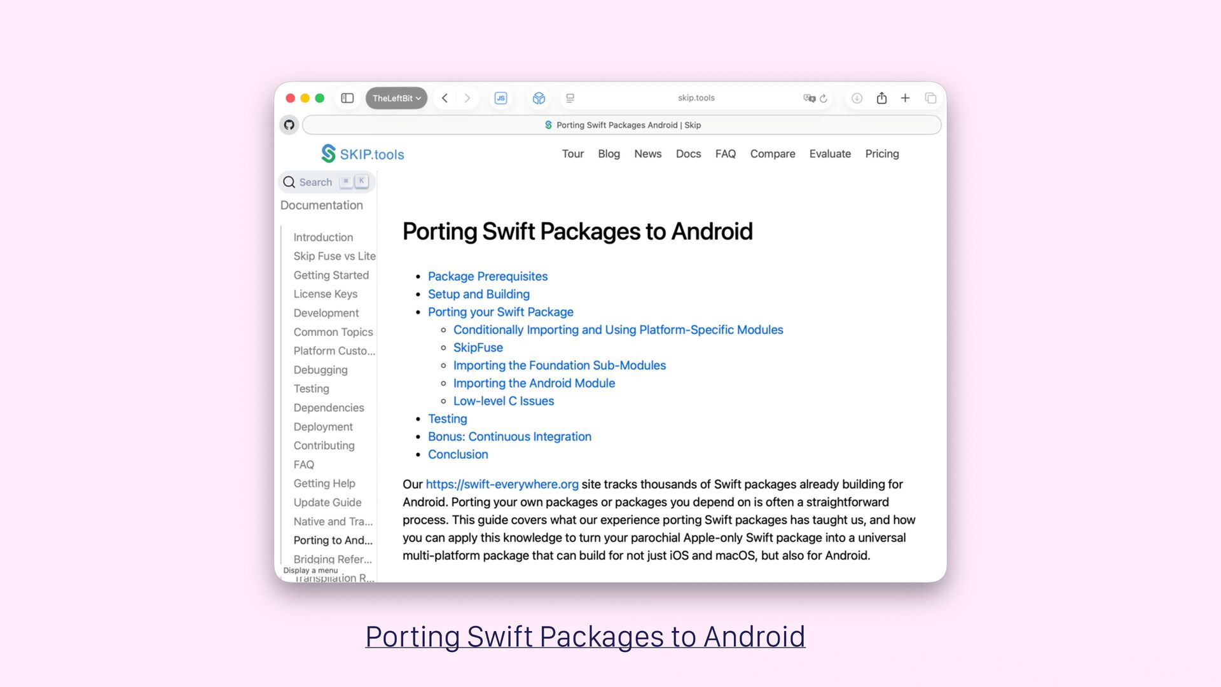Open the Docs menu item
This screenshot has height=687, width=1221.
(688, 154)
